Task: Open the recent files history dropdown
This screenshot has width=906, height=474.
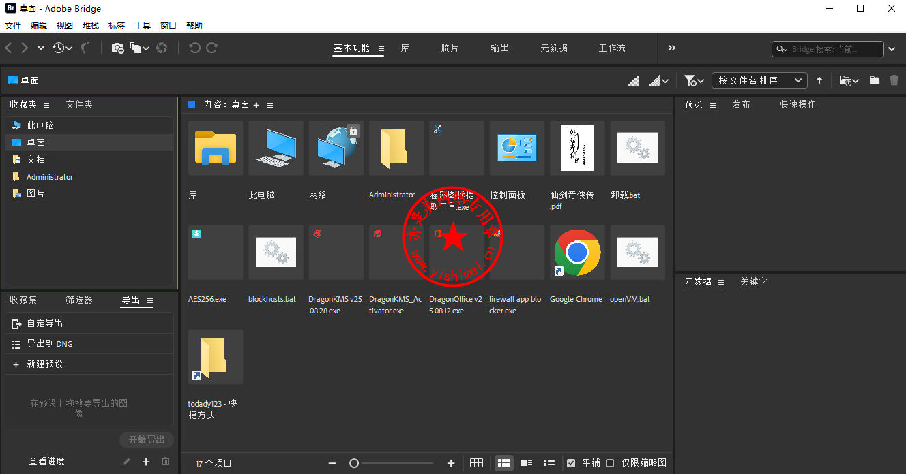Action: tap(63, 48)
